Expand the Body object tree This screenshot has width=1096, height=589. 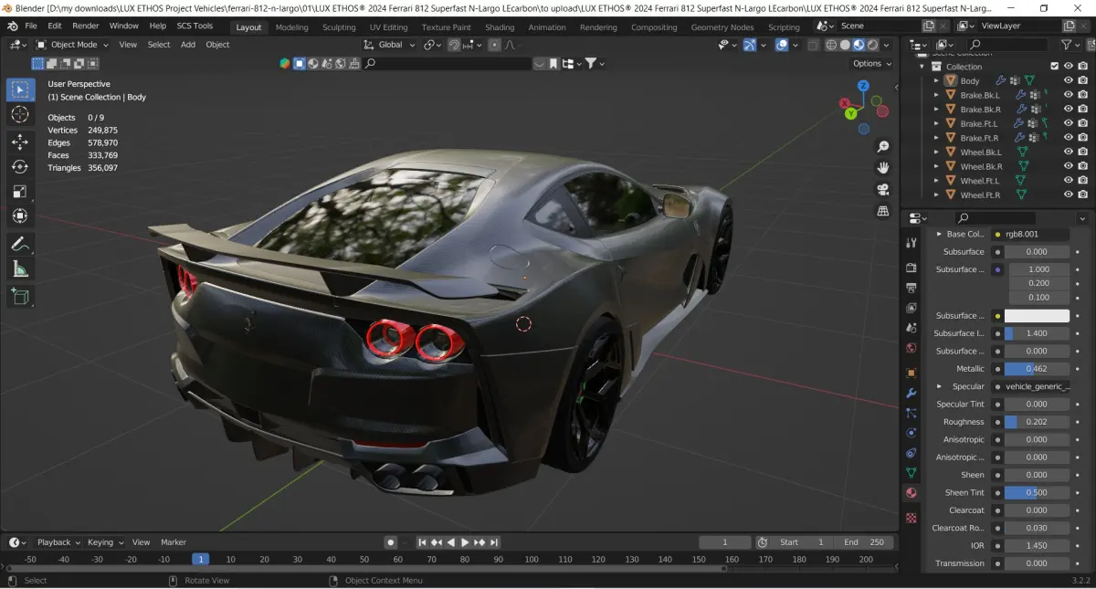[x=935, y=80]
